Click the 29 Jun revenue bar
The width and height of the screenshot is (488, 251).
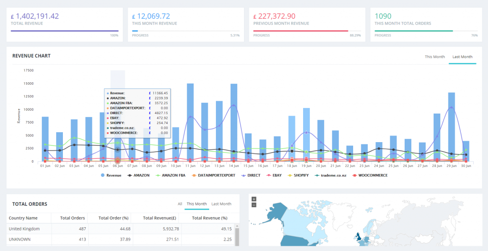451,127
